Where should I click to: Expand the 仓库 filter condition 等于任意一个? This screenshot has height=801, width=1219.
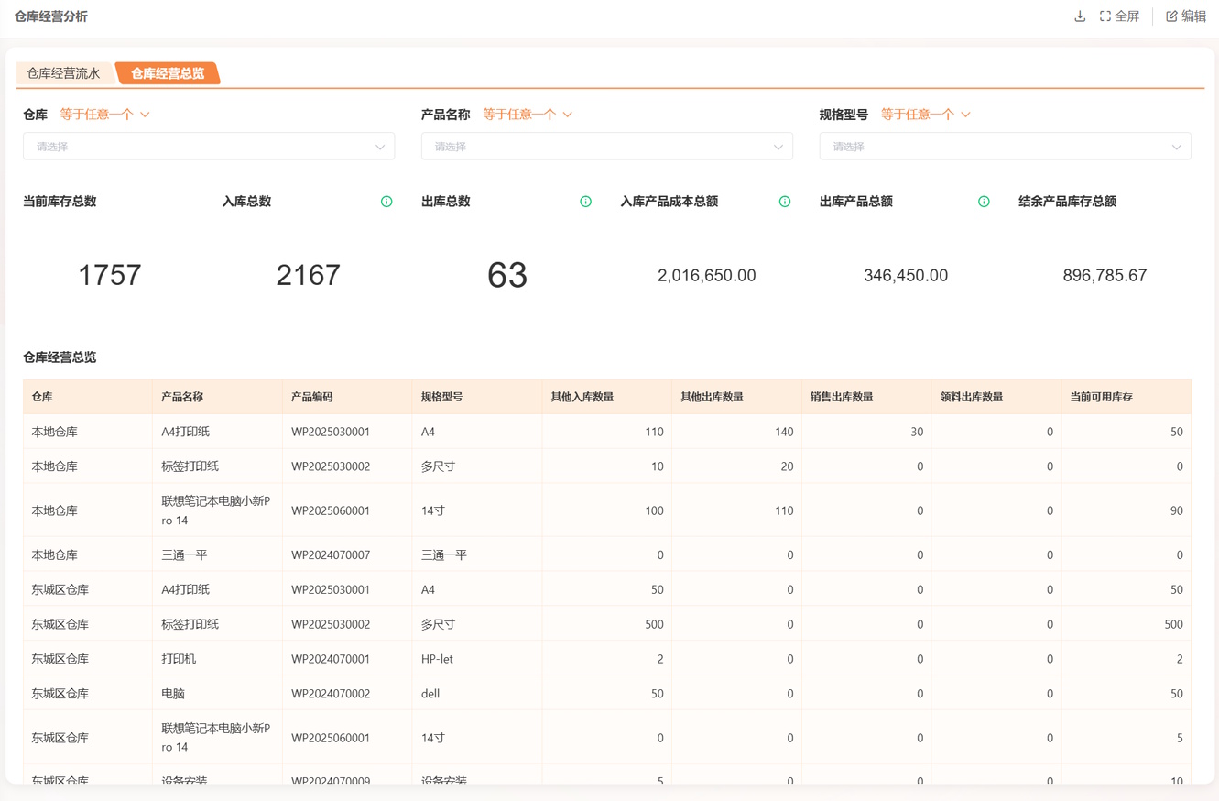pos(104,115)
